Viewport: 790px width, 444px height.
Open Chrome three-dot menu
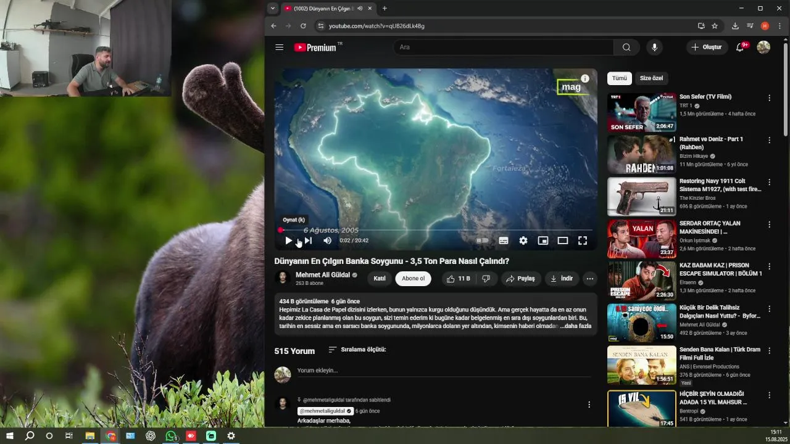[780, 26]
